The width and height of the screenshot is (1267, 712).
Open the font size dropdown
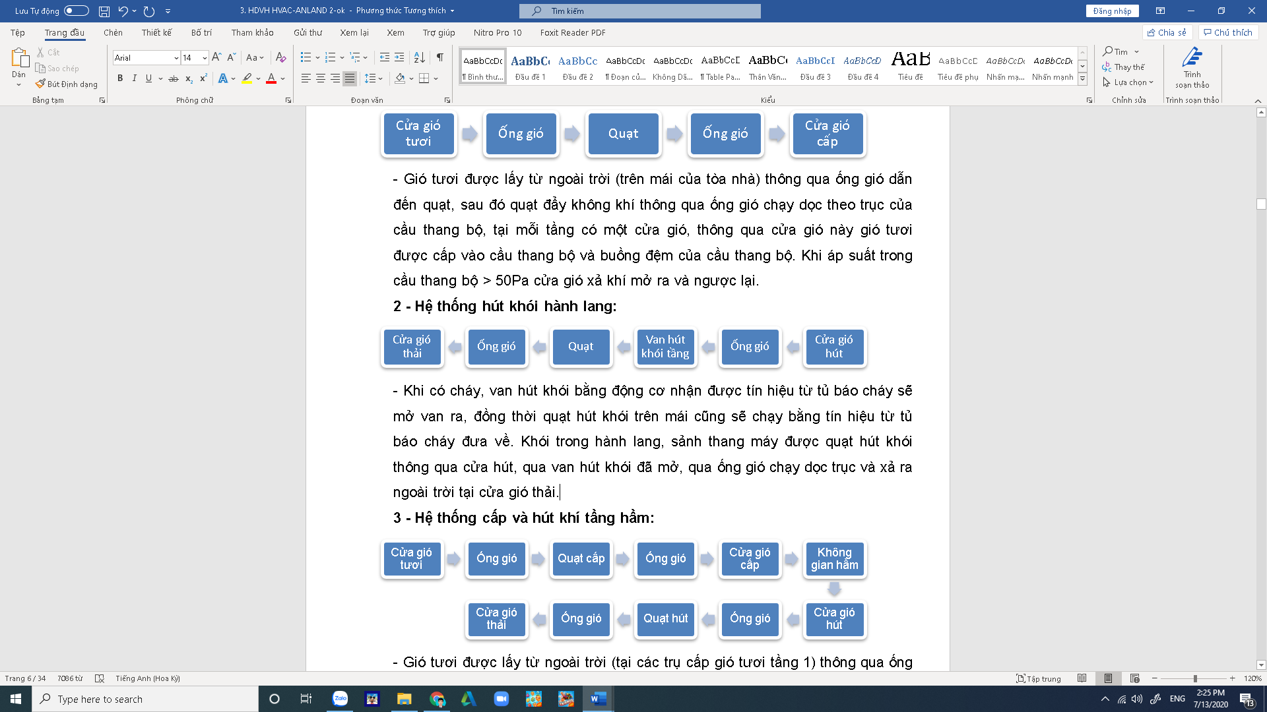click(205, 58)
